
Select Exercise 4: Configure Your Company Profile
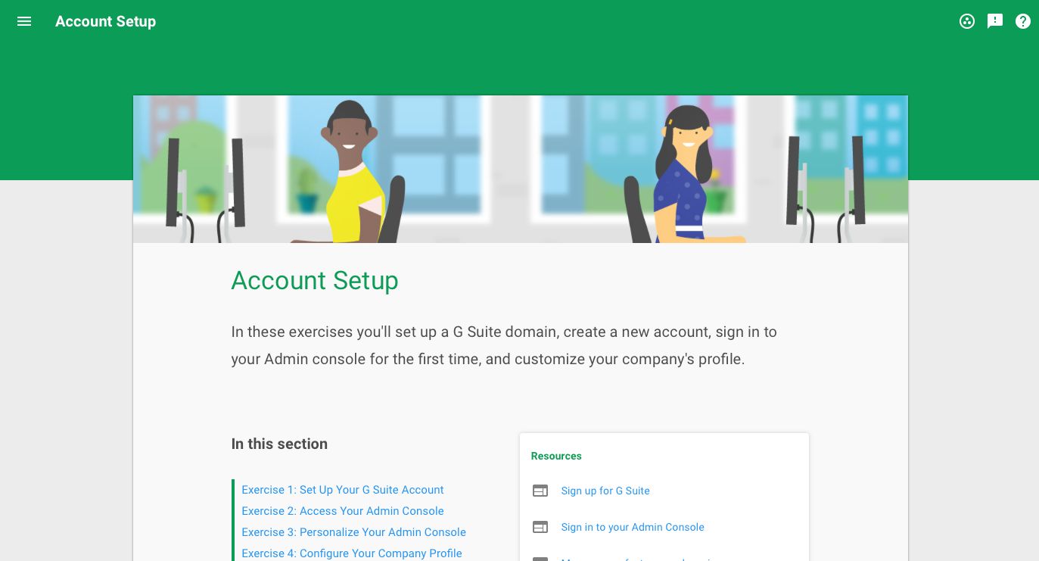point(351,553)
